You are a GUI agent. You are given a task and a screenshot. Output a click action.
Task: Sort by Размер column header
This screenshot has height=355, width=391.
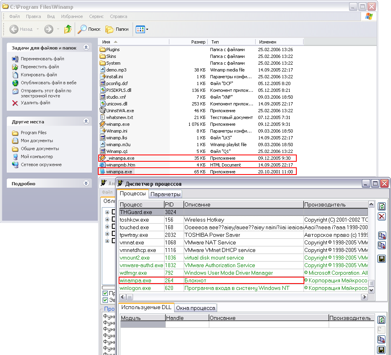(188, 42)
